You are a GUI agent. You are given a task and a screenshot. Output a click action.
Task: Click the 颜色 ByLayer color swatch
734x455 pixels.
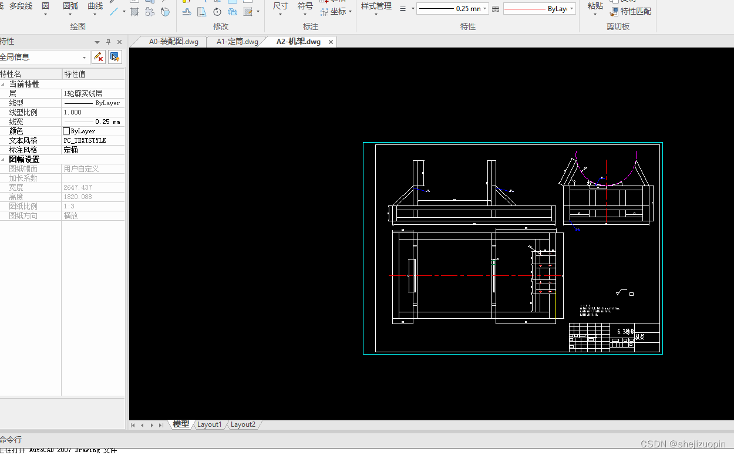(x=66, y=131)
